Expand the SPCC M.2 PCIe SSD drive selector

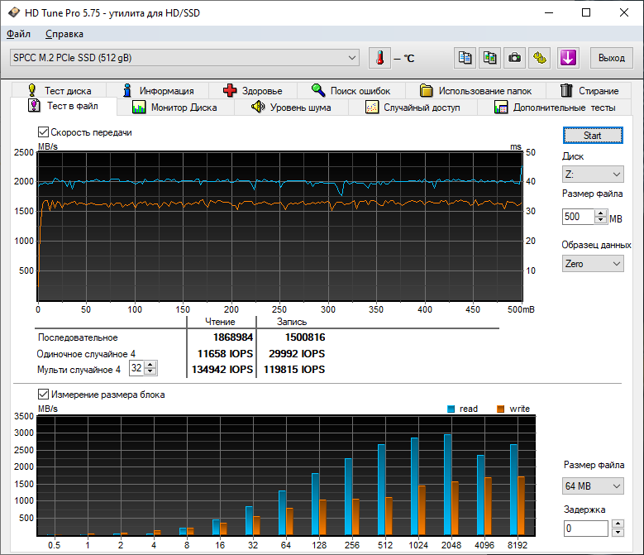(352, 58)
